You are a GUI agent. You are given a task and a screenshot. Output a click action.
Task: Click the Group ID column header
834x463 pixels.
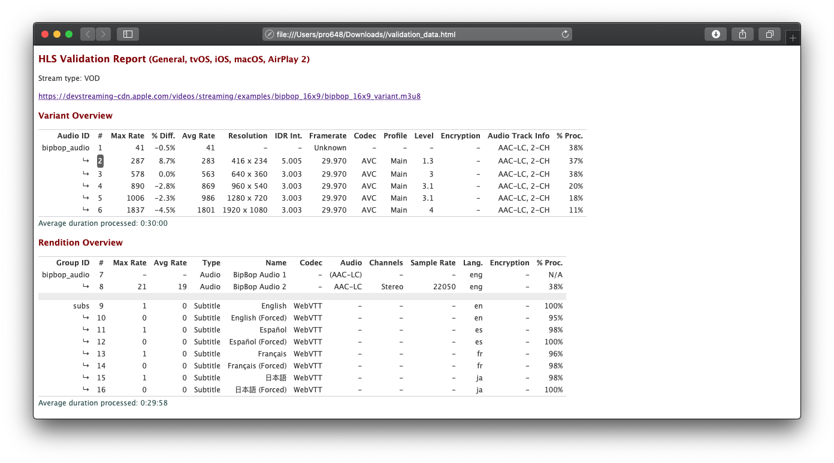point(73,263)
